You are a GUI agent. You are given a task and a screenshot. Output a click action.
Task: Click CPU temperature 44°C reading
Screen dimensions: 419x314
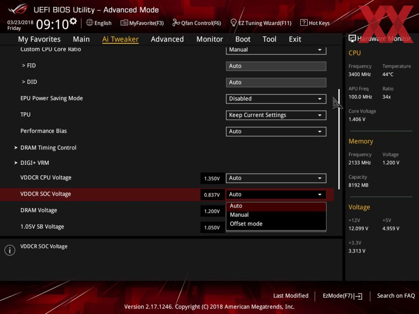(x=388, y=74)
